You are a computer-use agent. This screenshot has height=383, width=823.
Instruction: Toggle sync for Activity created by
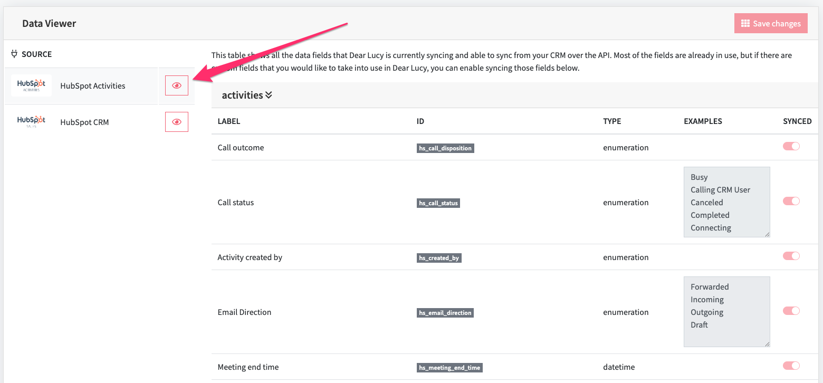click(791, 256)
